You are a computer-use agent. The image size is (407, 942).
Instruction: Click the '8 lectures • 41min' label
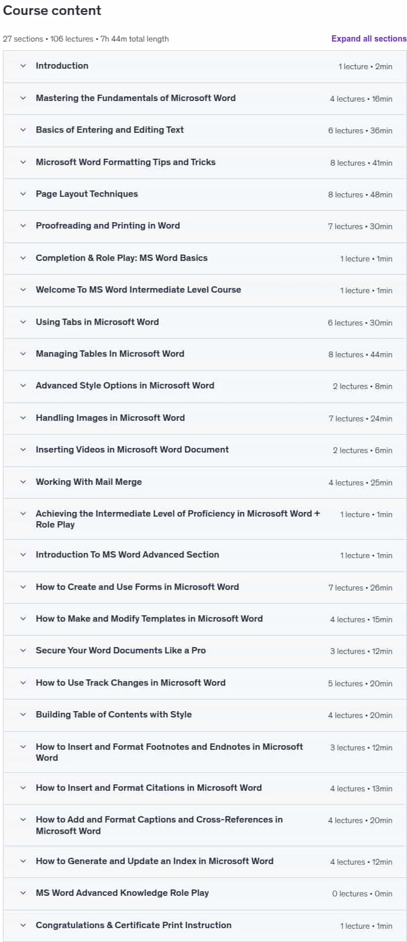(x=361, y=163)
